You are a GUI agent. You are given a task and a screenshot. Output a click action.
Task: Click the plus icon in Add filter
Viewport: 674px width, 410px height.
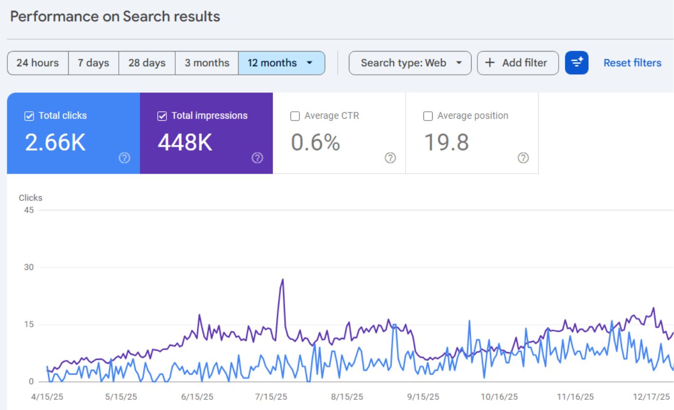point(490,63)
